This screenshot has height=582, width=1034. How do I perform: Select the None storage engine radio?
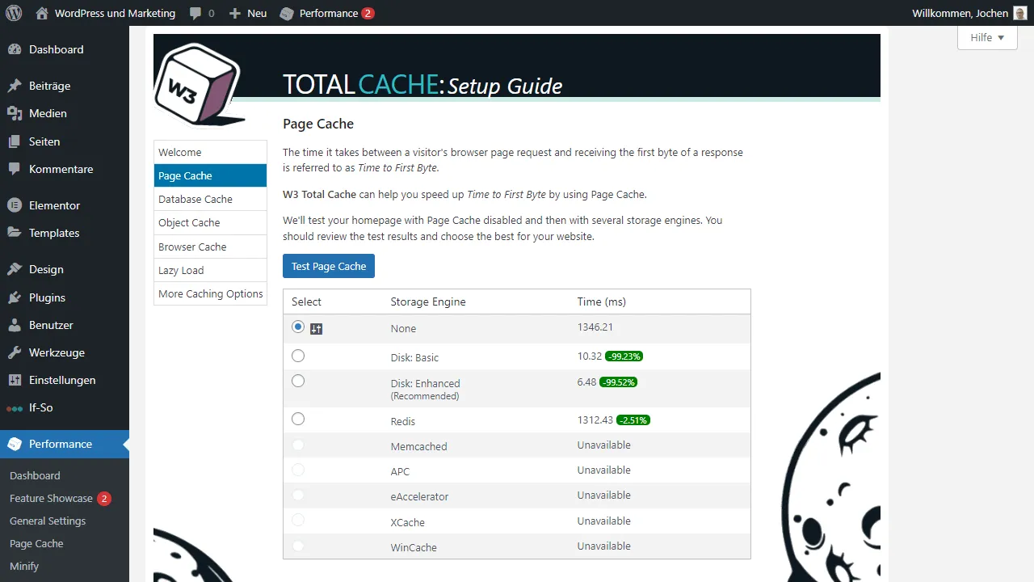298,327
